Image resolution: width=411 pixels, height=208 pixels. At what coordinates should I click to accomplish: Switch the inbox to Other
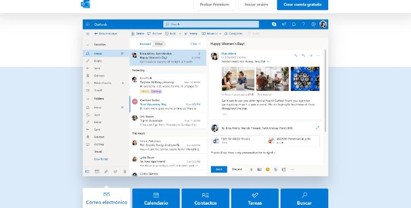[159, 44]
